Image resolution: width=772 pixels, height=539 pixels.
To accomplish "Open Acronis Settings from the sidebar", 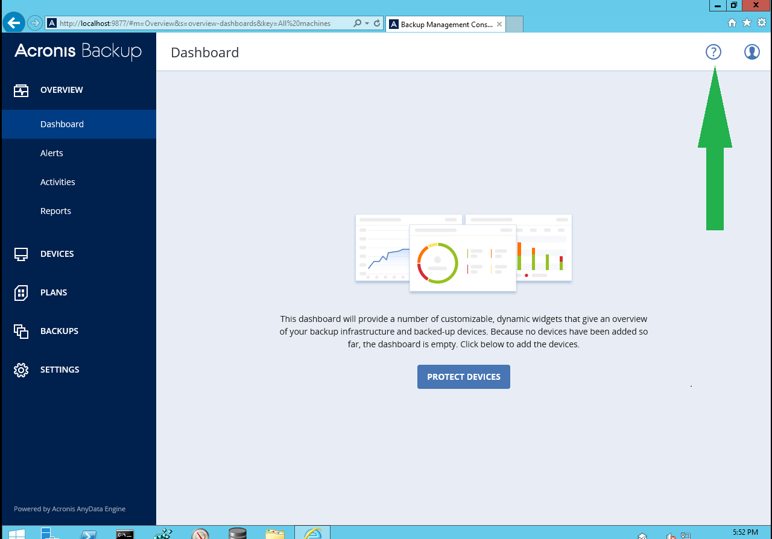I will [60, 370].
